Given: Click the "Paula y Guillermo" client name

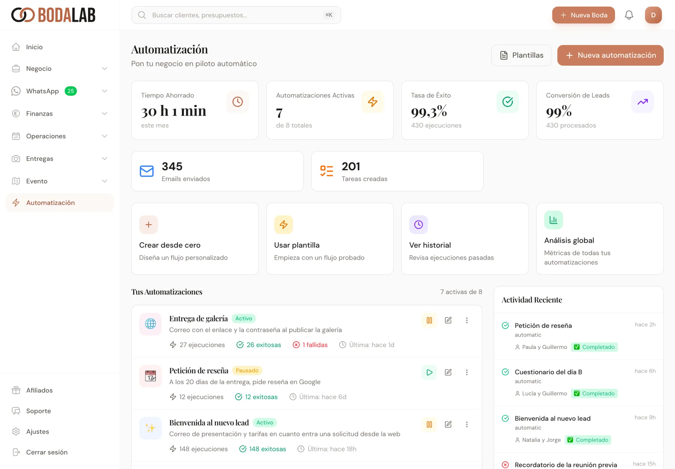Looking at the screenshot, I should pyautogui.click(x=544, y=347).
